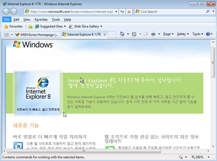
Task: Click the Stop loading red X icon
Action: 129,12
